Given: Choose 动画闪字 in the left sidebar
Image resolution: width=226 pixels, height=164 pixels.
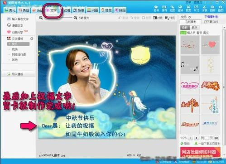Looking at the screenshot, I should click(15, 32).
